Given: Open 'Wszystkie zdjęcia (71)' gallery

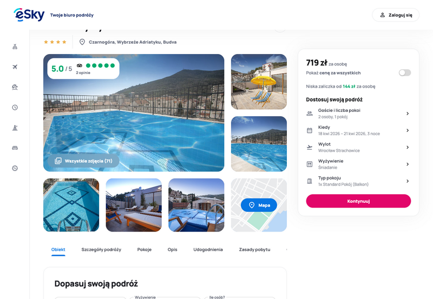Looking at the screenshot, I should 83,161.
